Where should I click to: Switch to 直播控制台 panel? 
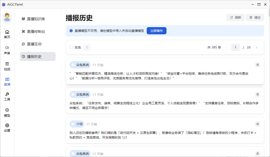37,32
